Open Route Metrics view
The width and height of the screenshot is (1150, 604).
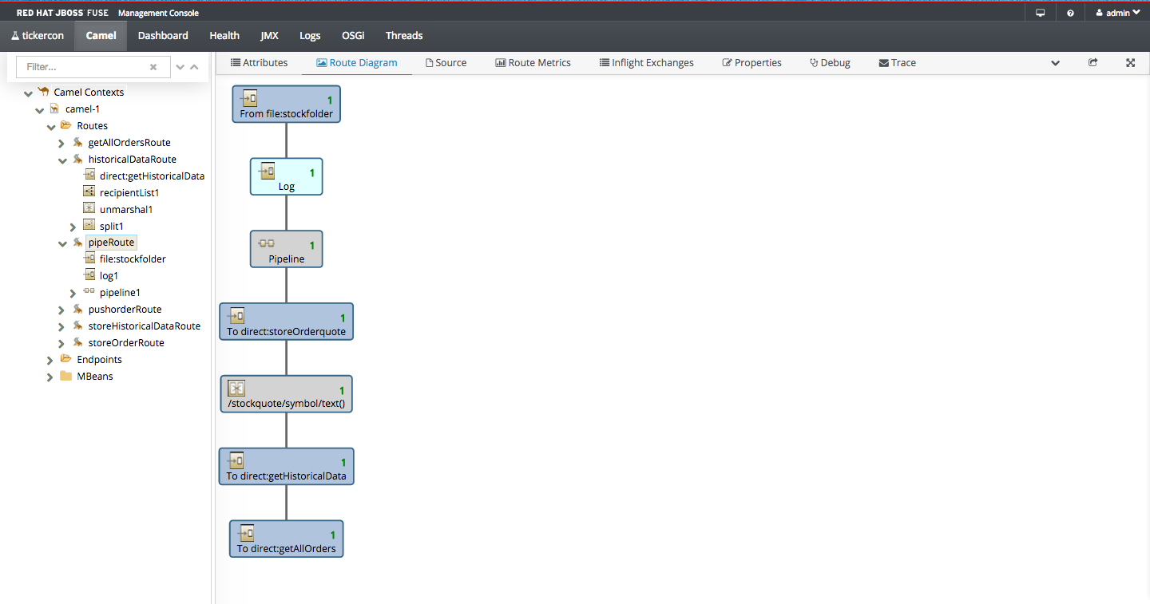(533, 62)
